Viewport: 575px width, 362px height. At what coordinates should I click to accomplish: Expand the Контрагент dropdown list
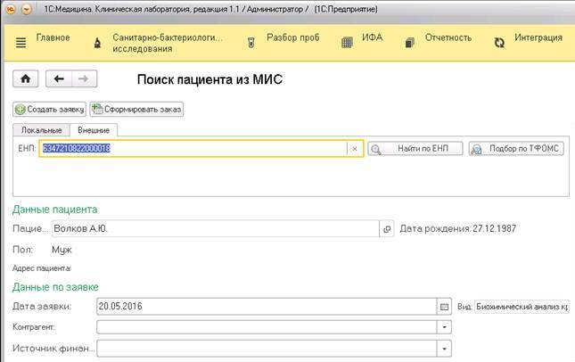(444, 327)
